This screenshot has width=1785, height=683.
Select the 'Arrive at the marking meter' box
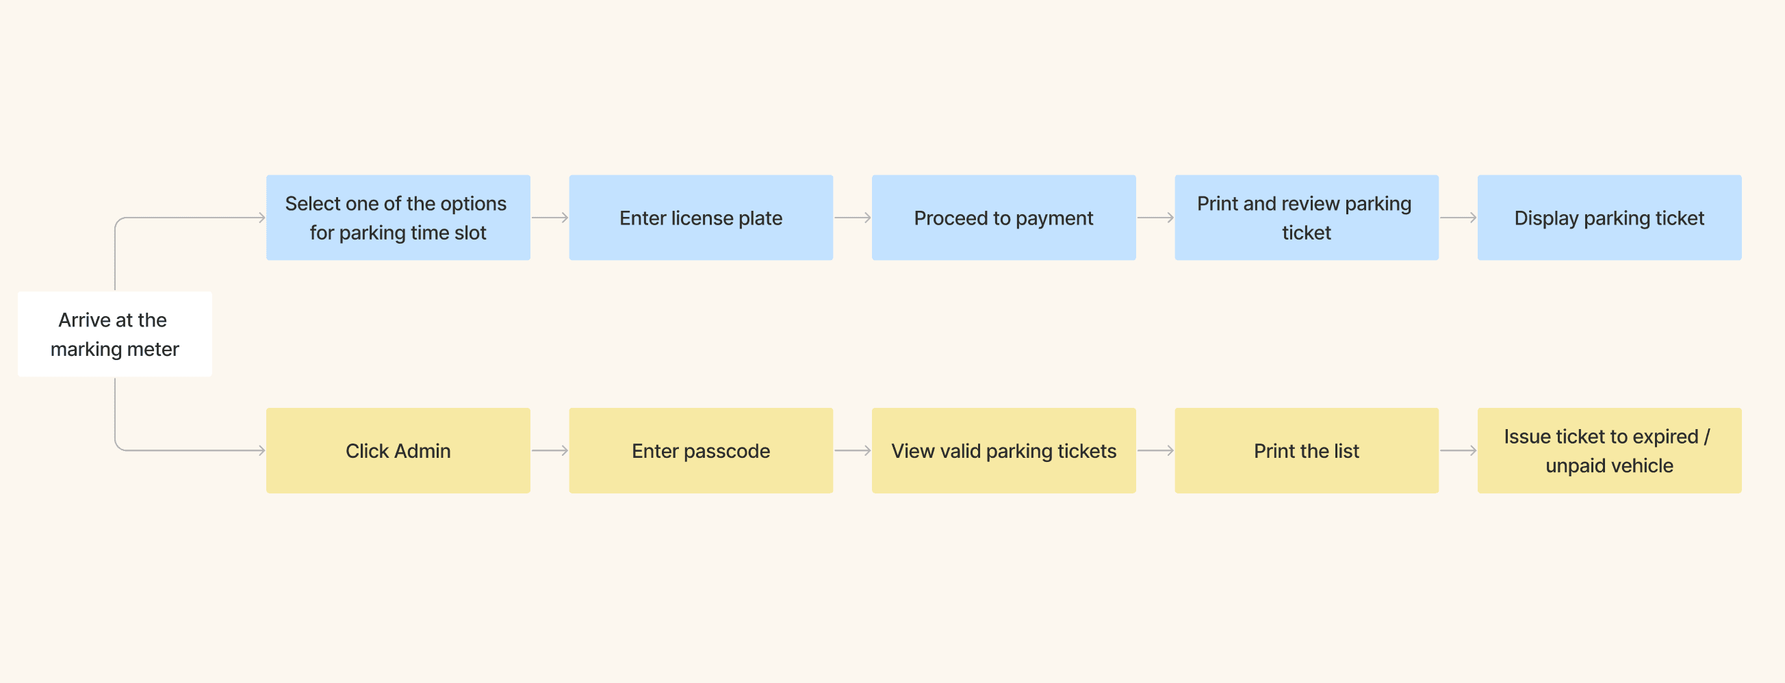[x=115, y=334]
